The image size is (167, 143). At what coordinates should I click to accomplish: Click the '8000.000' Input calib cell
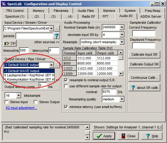pyautogui.click(x=86, y=63)
